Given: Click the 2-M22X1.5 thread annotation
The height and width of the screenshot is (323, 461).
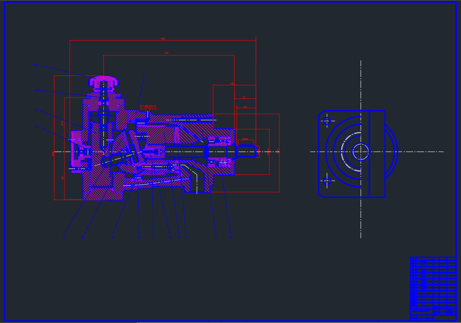Looking at the screenshot, I should 148,106.
